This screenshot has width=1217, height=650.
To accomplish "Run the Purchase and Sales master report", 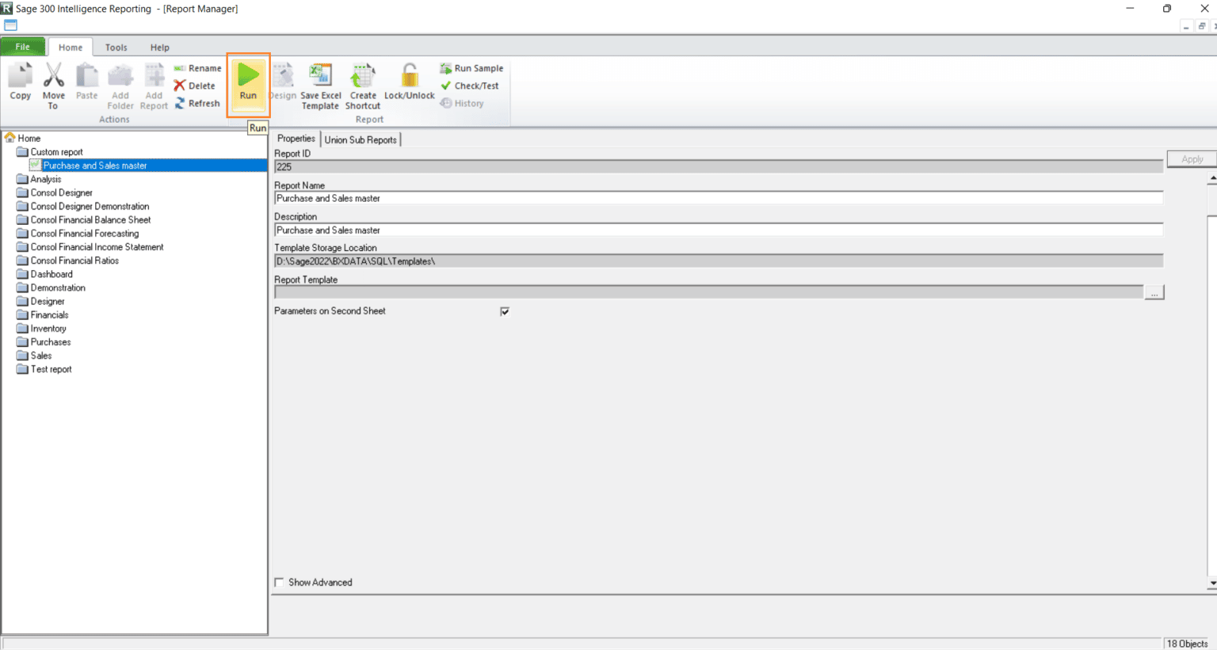I will pyautogui.click(x=248, y=83).
